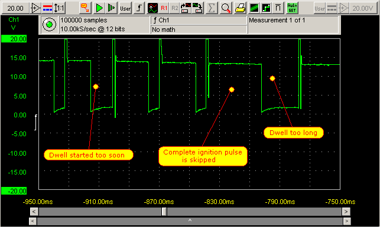The image size is (380, 227).
Task: Click the comment anchor dot for Dwell started too soon
Action: click(96, 87)
